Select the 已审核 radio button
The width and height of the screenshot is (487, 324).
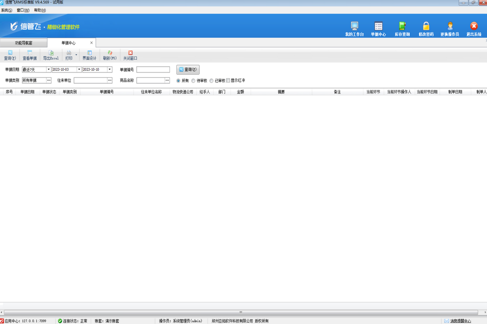point(211,81)
